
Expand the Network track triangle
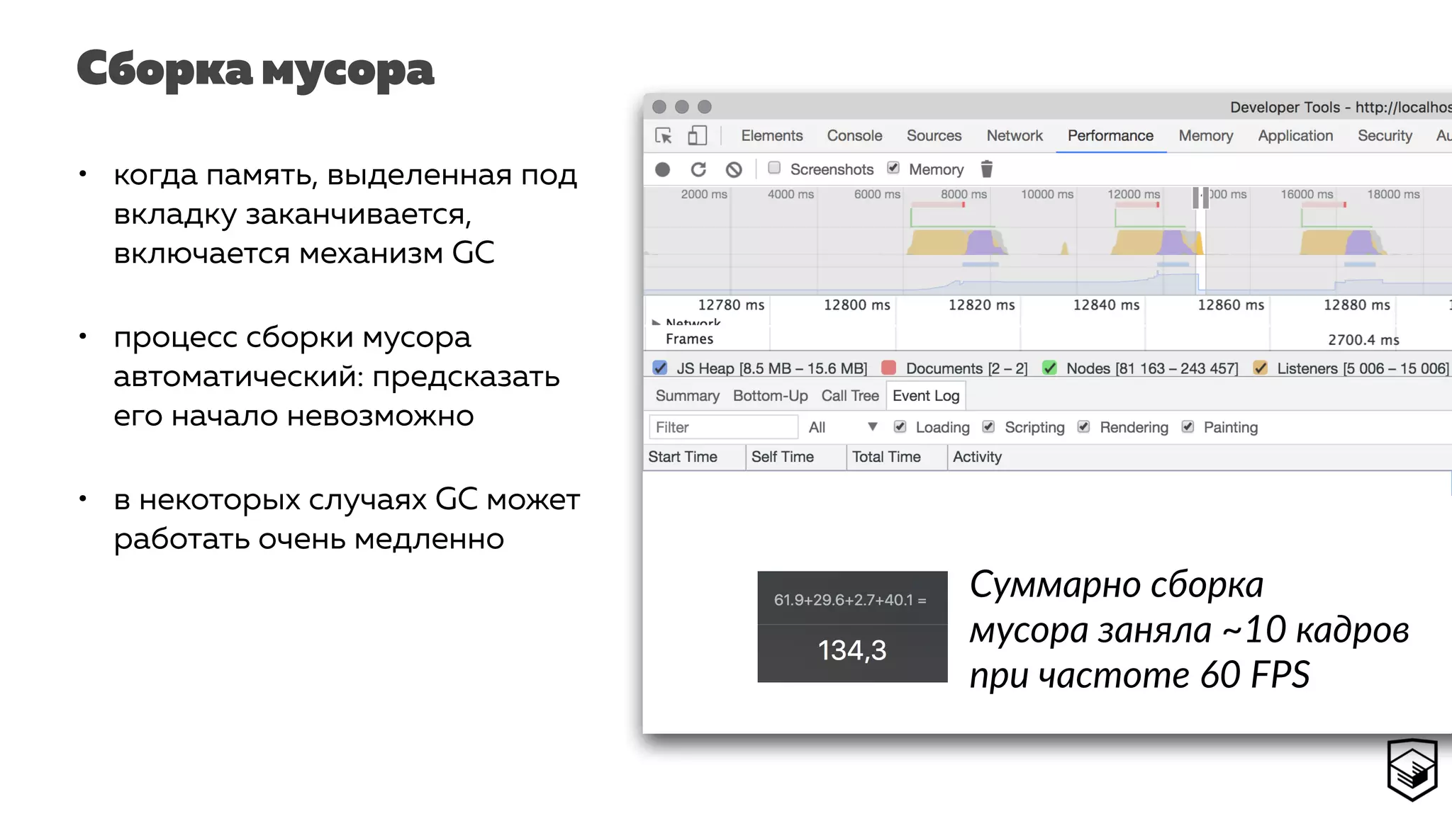656,323
